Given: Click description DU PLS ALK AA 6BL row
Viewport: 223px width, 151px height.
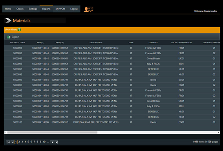Looking at the screenshot, I should 96,122.
